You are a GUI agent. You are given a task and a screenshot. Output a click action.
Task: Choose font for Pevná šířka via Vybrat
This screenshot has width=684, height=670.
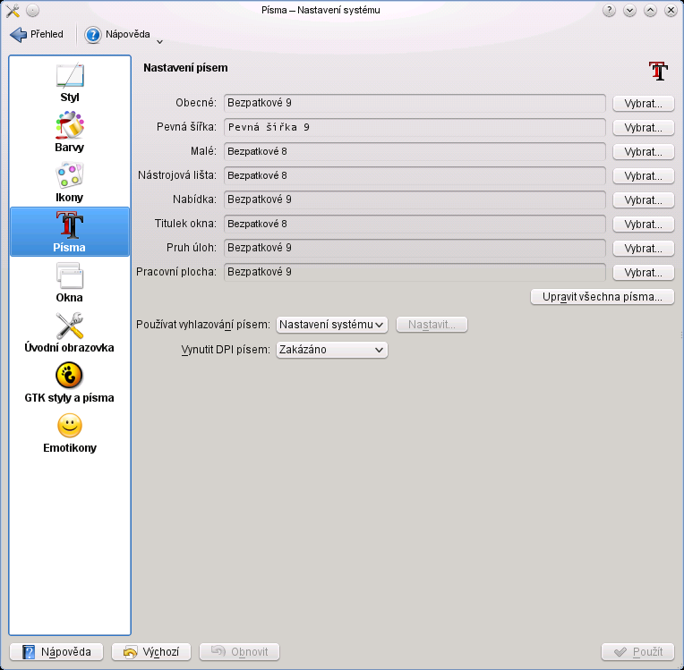tap(644, 127)
